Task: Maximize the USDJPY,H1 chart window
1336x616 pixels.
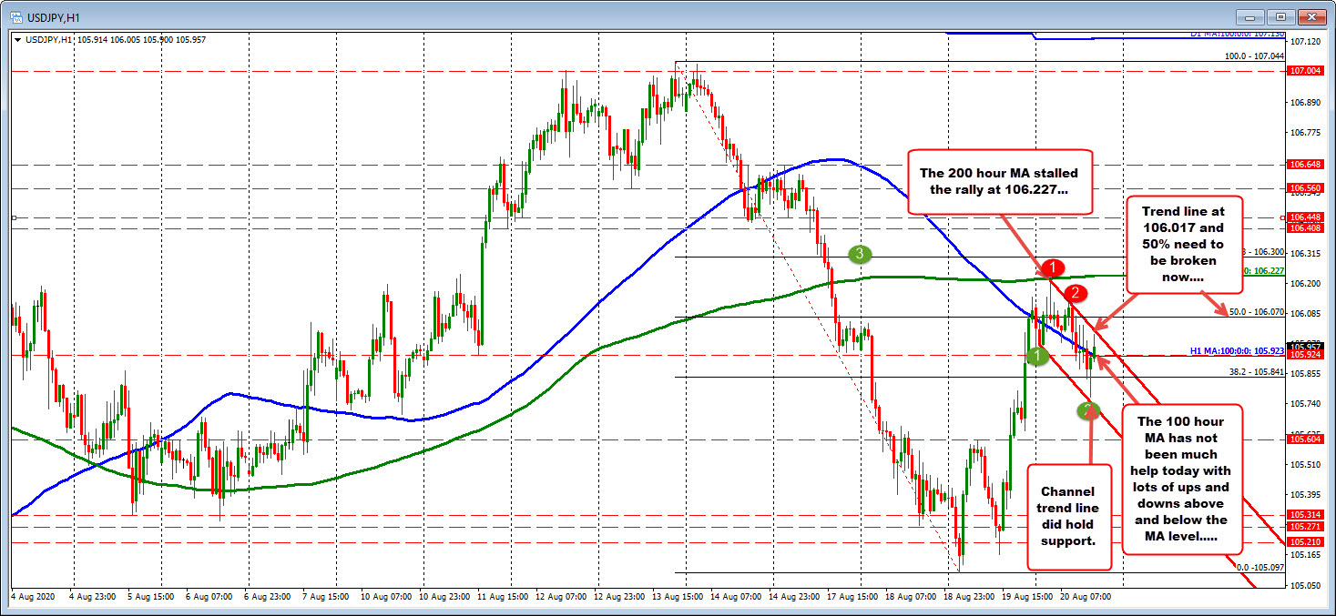Action: [x=1283, y=17]
